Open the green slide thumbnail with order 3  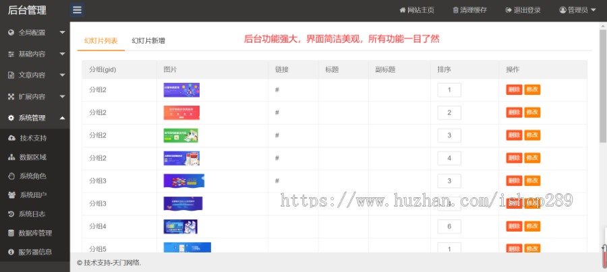click(x=181, y=135)
